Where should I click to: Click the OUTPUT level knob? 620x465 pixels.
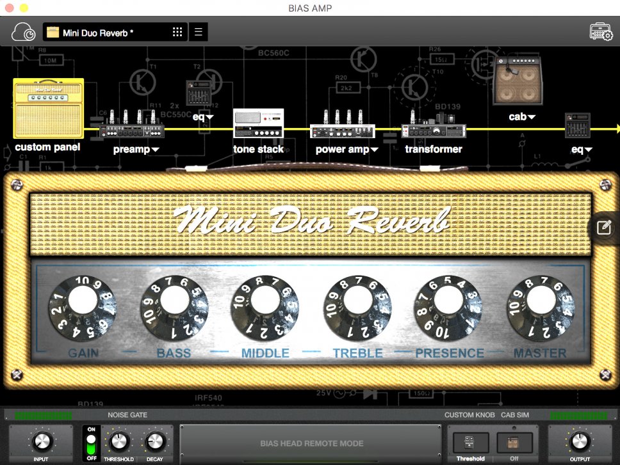[x=579, y=441]
